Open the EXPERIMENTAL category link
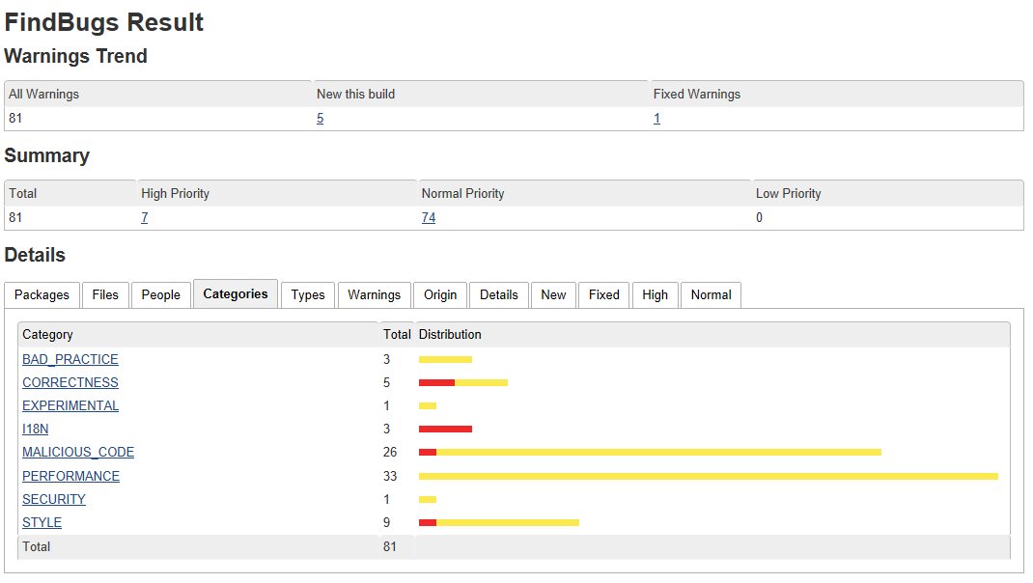Image resolution: width=1033 pixels, height=583 pixels. 70,405
